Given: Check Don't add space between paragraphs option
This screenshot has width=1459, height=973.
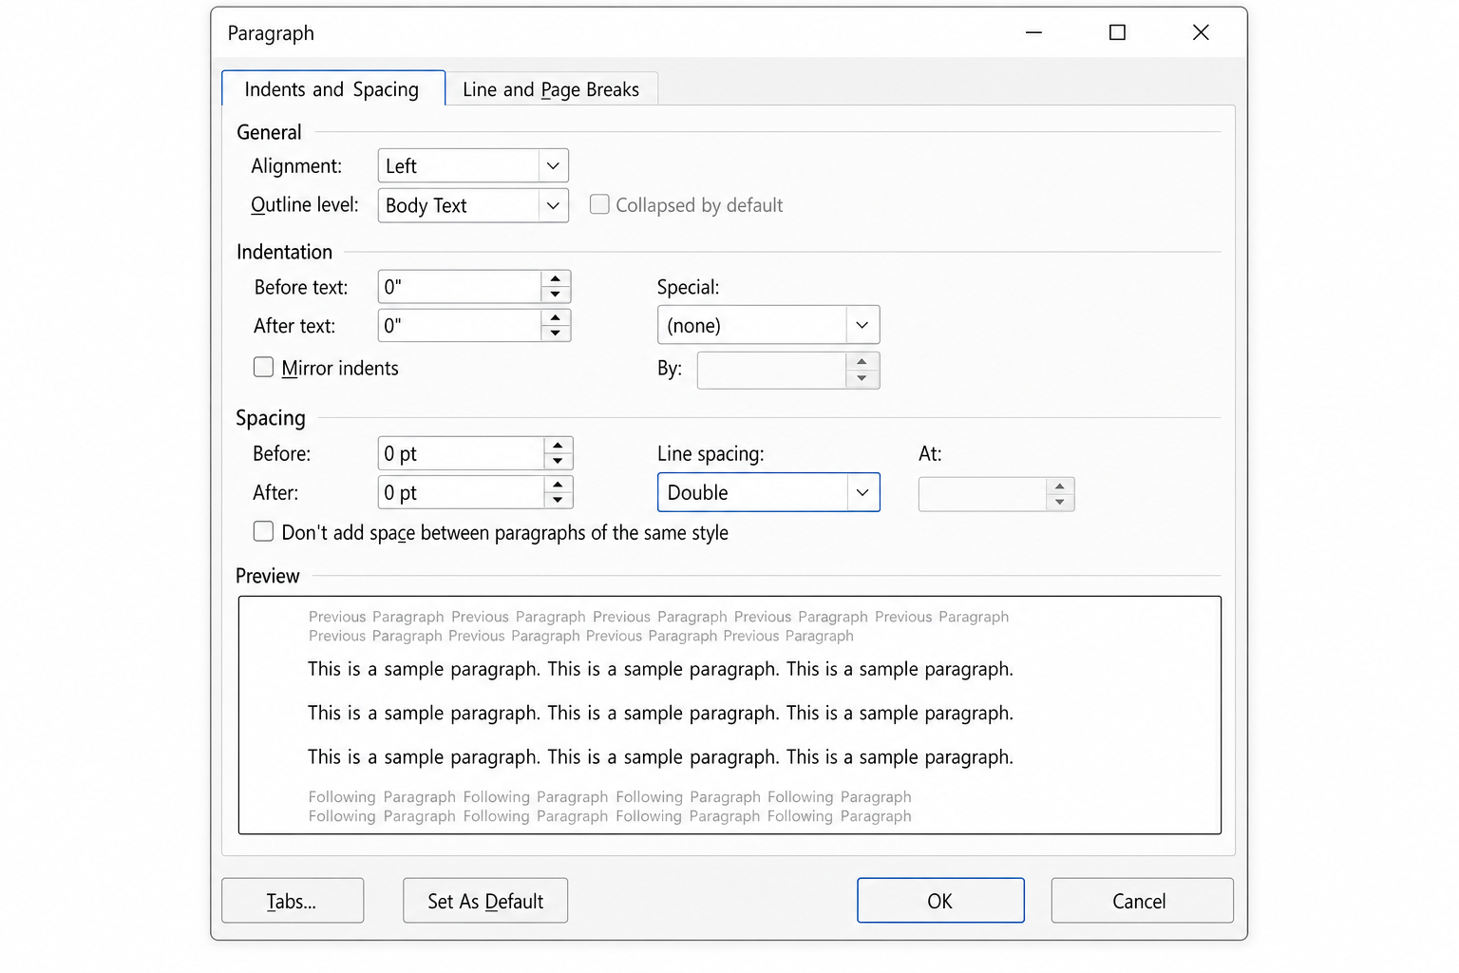Looking at the screenshot, I should click(263, 531).
